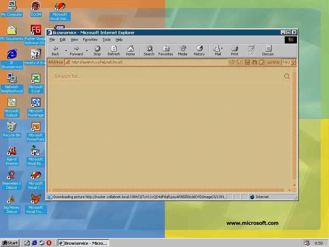Click the magnifier icon in search page

pos(287,76)
